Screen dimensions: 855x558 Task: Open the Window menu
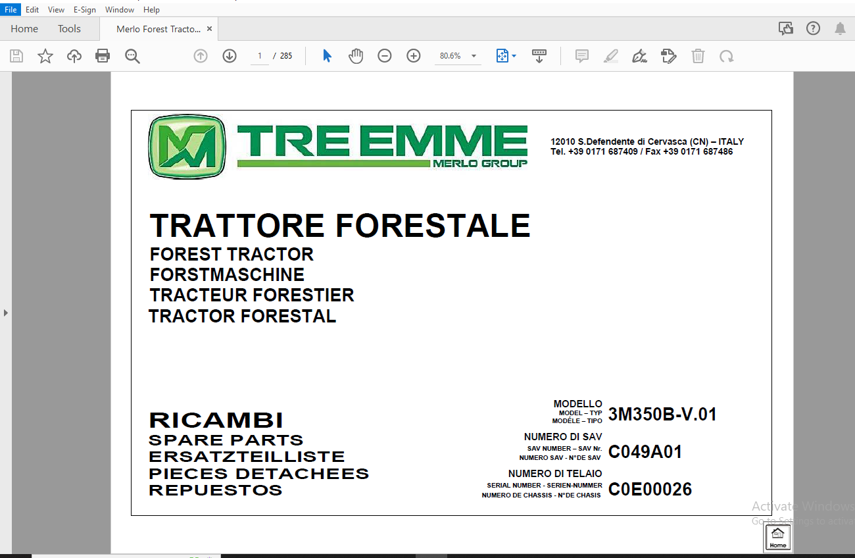[x=120, y=10]
